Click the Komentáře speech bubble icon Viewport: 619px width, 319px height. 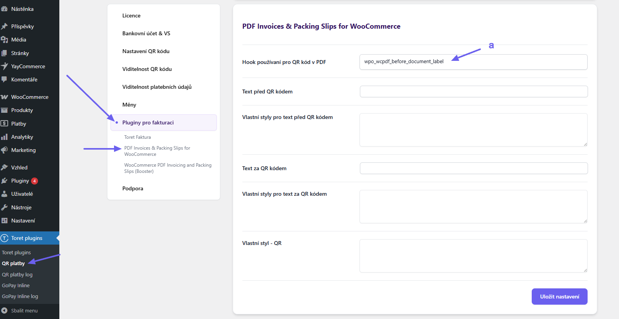pyautogui.click(x=4, y=79)
